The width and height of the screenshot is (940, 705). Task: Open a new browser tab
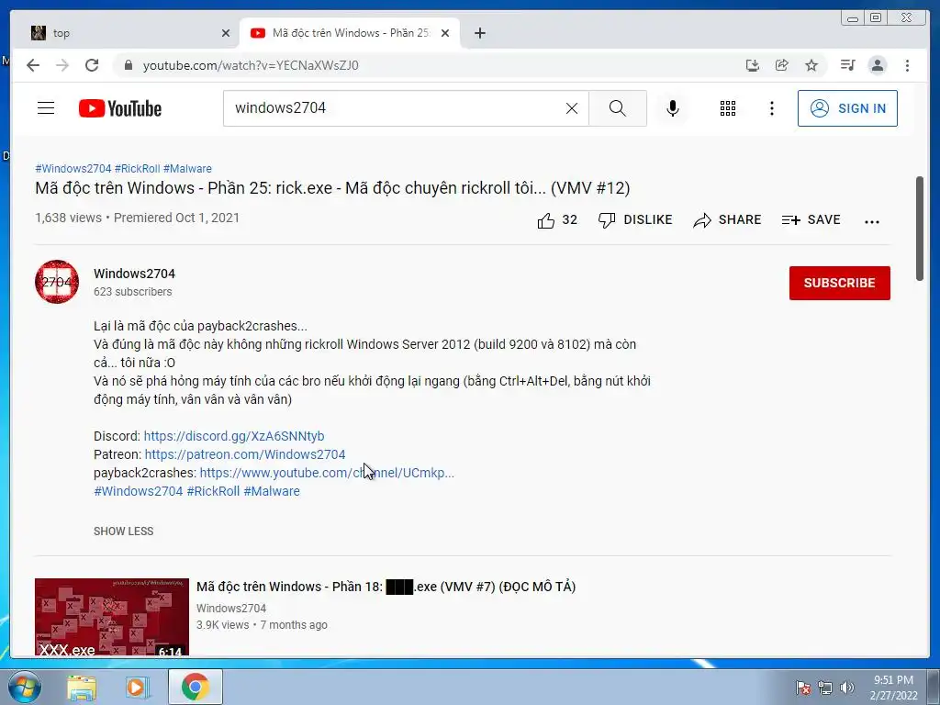click(x=479, y=33)
